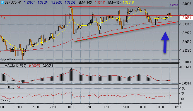
Task: Click the Chart Zone label
Action: coord(9,60)
